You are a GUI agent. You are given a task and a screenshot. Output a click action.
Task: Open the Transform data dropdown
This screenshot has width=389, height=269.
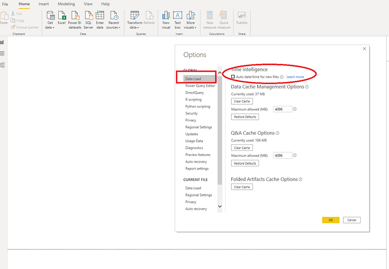coord(134,20)
